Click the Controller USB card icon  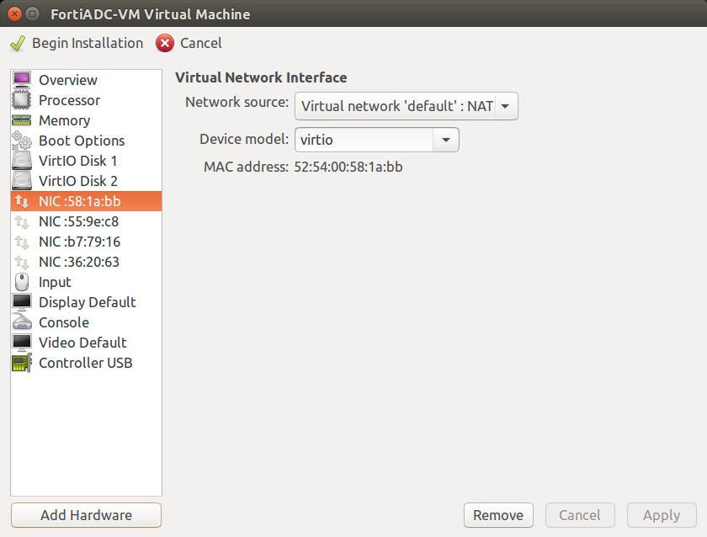pos(22,363)
